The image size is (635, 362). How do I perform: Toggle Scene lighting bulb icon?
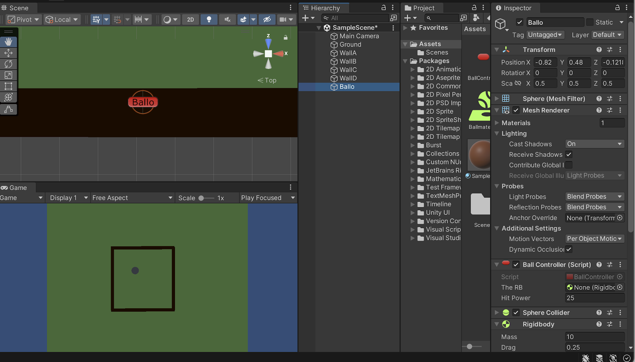[209, 19]
